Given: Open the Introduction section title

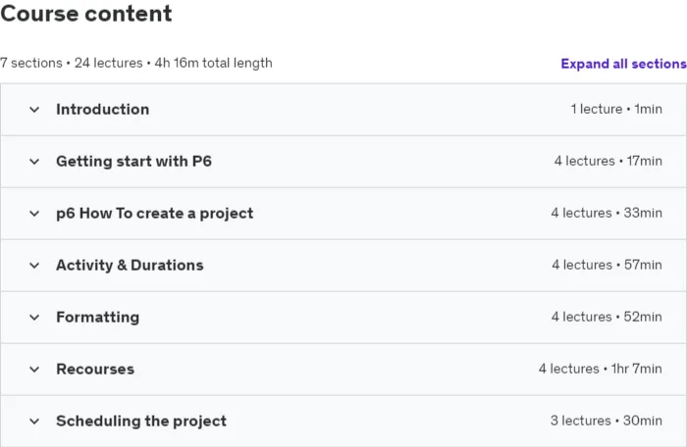Looking at the screenshot, I should click(x=102, y=109).
